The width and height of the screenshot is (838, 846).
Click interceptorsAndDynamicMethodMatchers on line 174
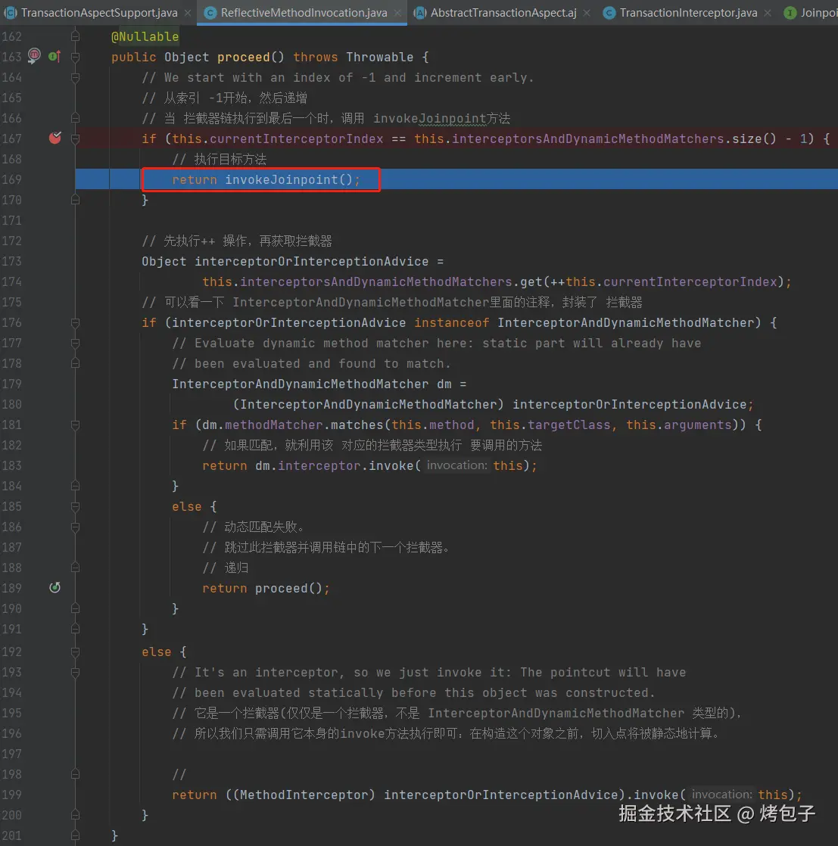tap(376, 282)
